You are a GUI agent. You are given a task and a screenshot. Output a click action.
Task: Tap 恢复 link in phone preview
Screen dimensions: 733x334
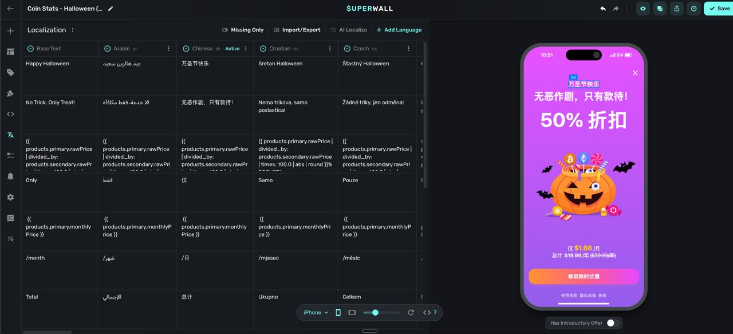pos(602,296)
